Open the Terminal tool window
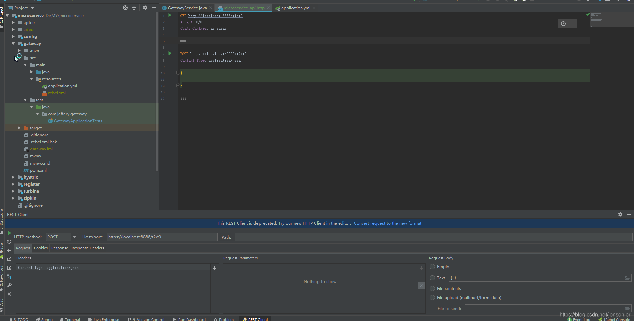 tap(70, 319)
